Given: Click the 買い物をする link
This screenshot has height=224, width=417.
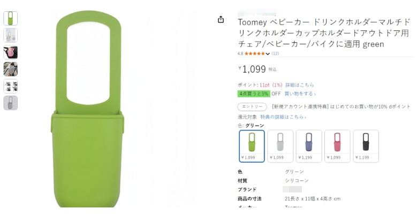Looking at the screenshot, I should click(300, 94).
